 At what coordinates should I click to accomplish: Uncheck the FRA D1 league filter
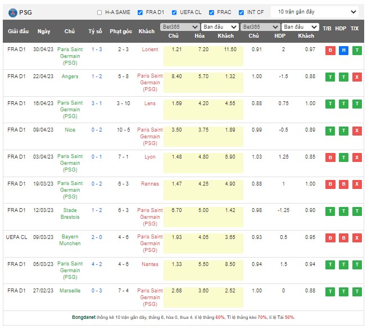pos(141,12)
